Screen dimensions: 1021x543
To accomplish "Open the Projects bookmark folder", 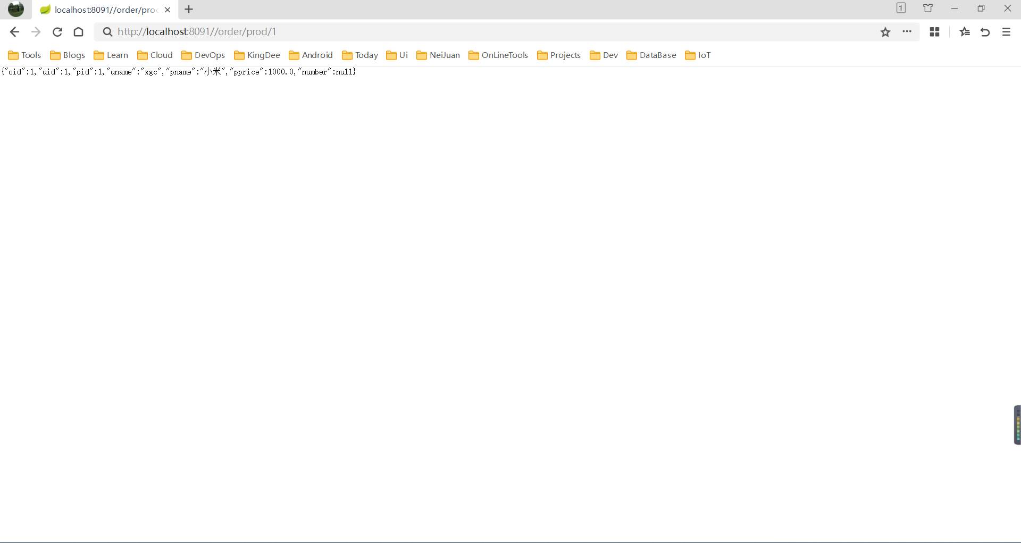I will (x=559, y=55).
